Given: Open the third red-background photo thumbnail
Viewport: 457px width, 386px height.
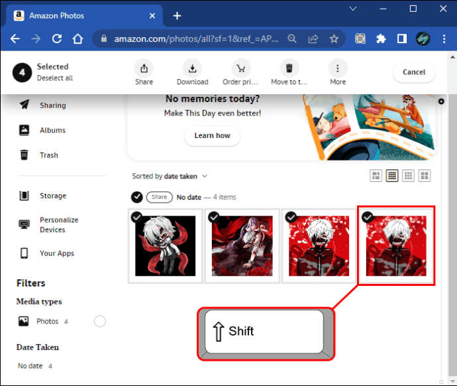Looking at the screenshot, I should click(x=319, y=246).
